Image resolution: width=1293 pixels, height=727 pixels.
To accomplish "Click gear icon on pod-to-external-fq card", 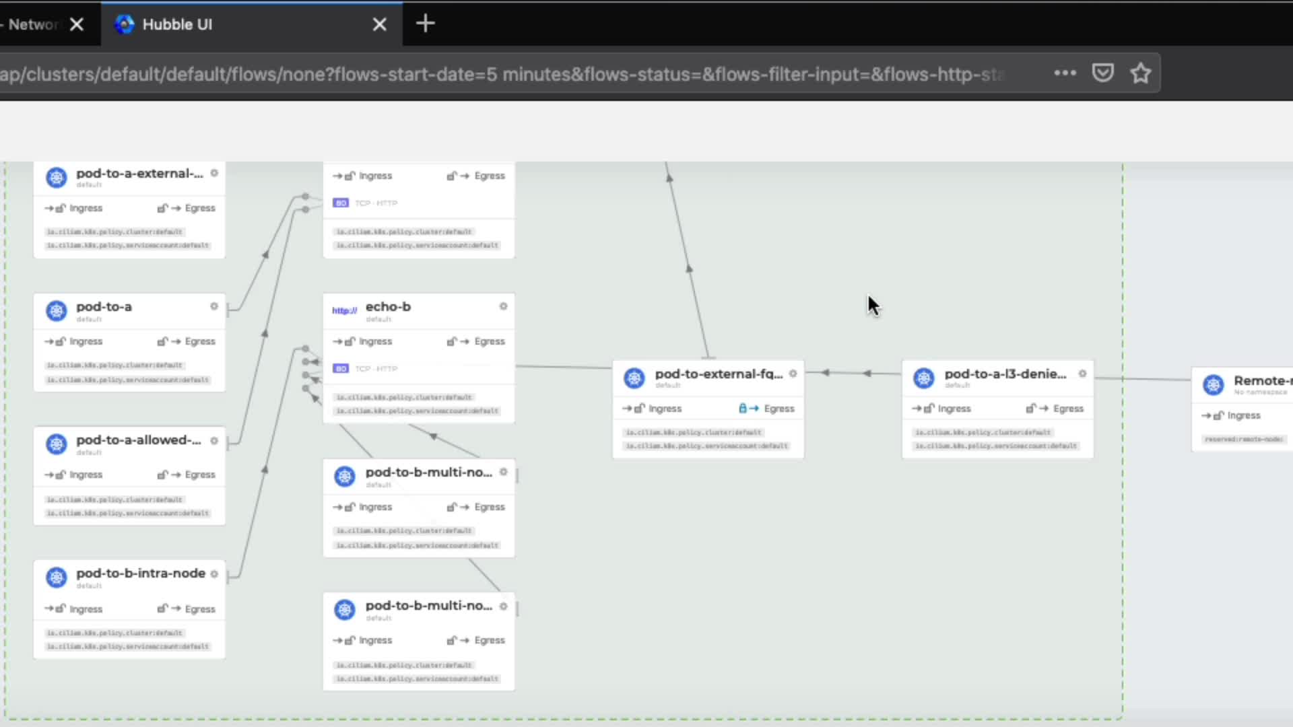I will [793, 374].
